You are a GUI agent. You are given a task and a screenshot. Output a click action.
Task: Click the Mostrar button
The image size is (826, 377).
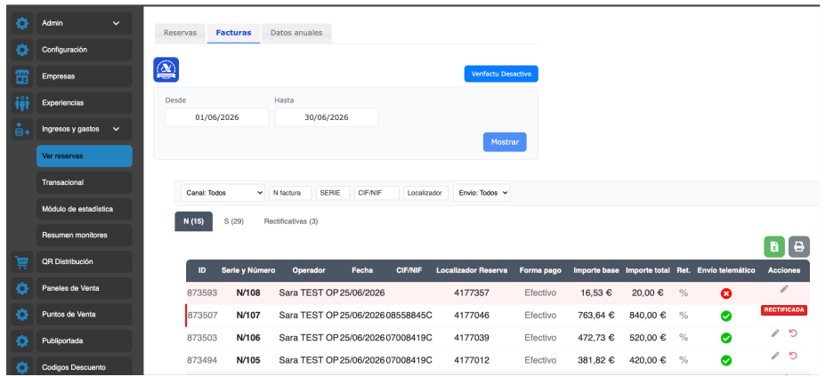click(505, 142)
